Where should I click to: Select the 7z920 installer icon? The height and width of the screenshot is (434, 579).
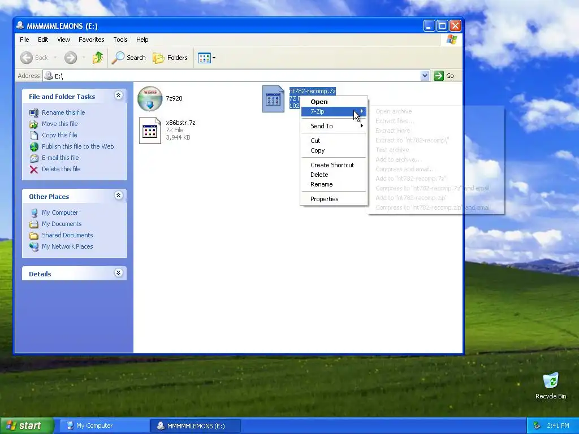[x=150, y=98]
